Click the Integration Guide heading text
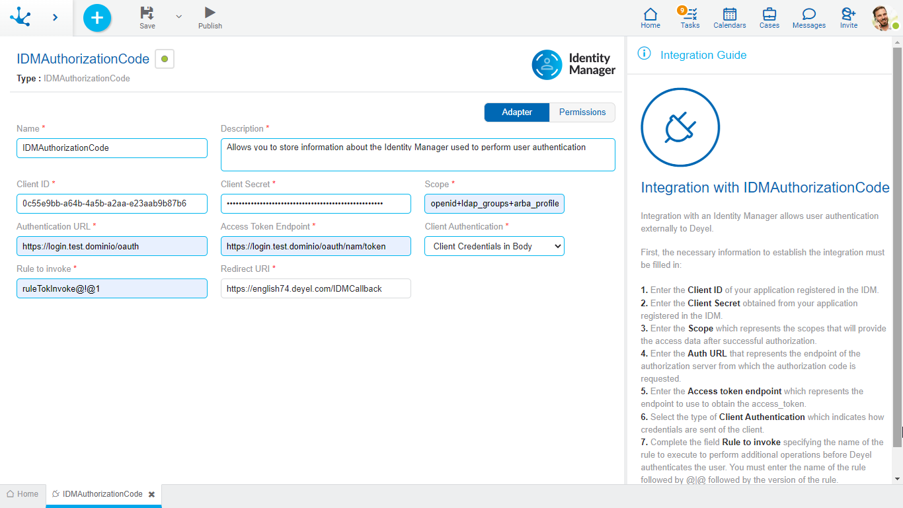Screen dimensions: 903x508 pos(703,56)
